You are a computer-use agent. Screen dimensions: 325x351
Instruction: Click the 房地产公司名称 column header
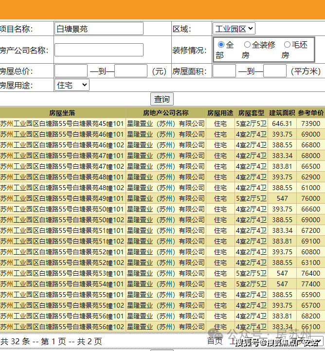pyautogui.click(x=166, y=113)
